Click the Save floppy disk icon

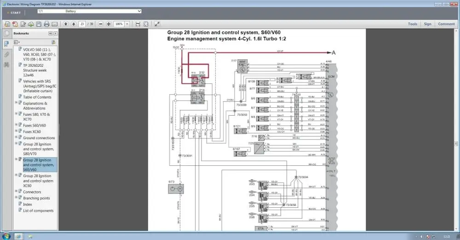(39, 24)
